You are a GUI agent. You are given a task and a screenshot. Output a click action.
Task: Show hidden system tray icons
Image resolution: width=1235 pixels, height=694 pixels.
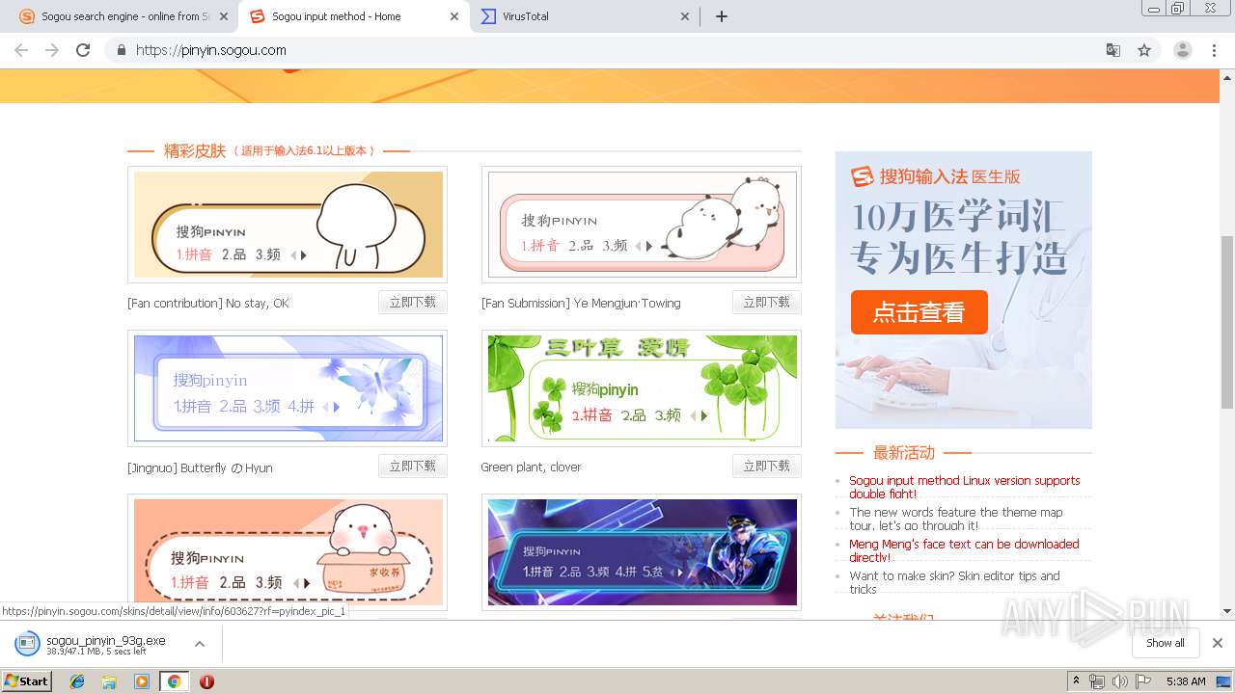tap(1077, 681)
